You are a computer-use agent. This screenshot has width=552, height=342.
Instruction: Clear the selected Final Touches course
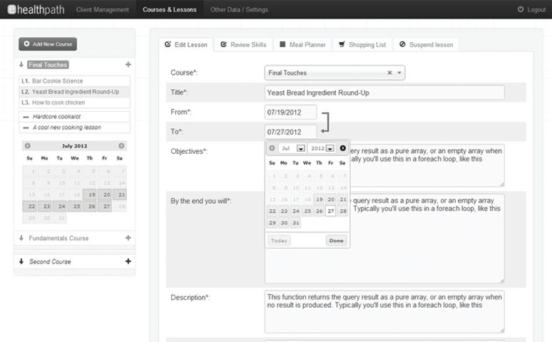click(x=389, y=73)
